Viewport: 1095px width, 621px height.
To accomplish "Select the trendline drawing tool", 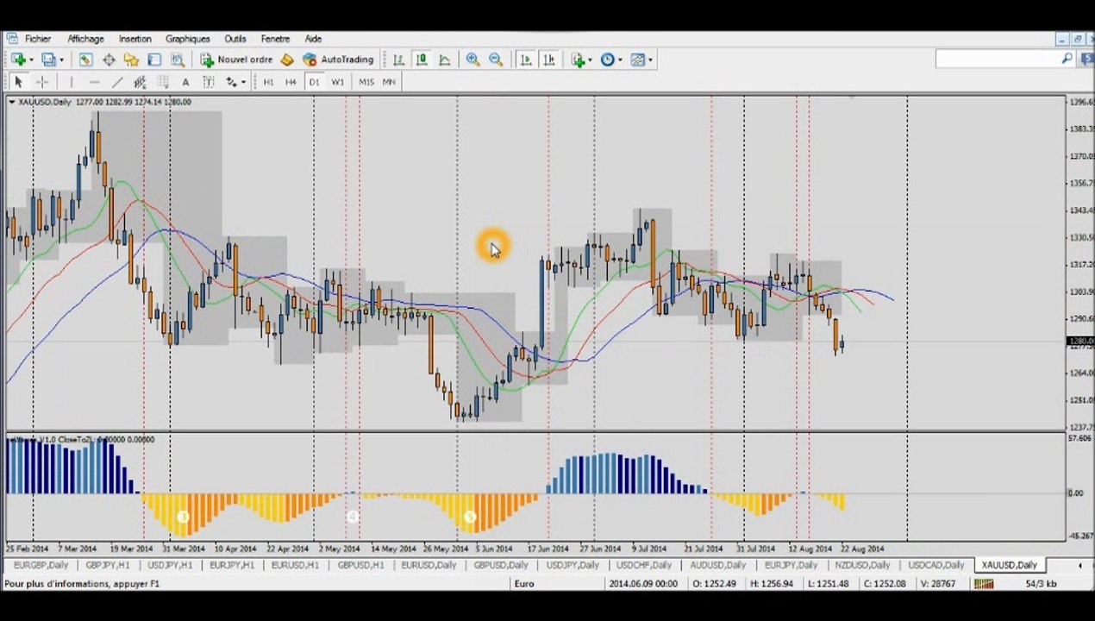I will pos(116,82).
